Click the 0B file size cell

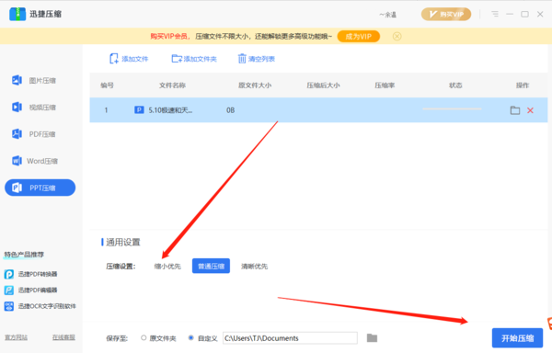pos(231,110)
